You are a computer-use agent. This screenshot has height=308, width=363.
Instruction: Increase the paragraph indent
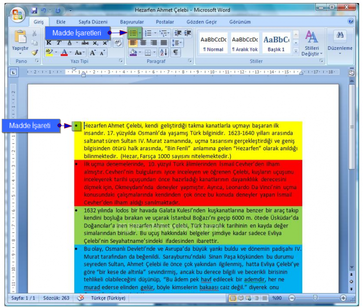[x=188, y=33]
